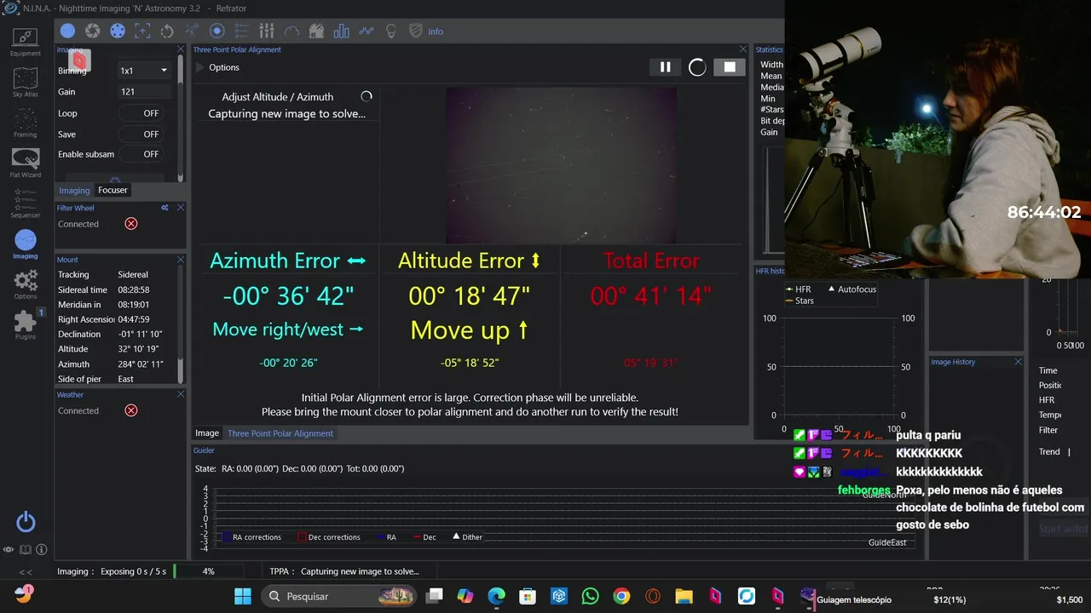Turn on the Save toggle
Image resolution: width=1091 pixels, height=613 pixels.
point(140,135)
